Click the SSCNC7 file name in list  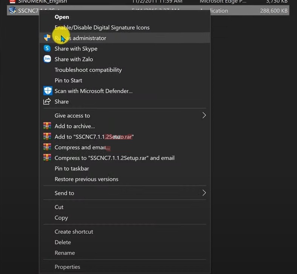coord(28,11)
